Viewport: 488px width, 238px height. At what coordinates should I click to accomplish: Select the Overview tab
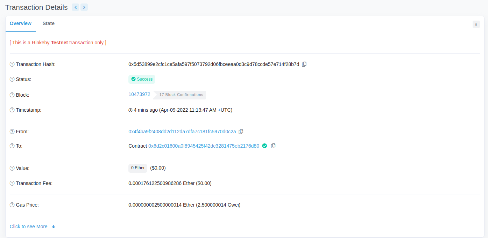(20, 23)
